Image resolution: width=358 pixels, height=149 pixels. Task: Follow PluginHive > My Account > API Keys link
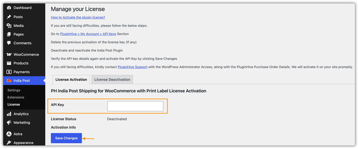coord(88,34)
